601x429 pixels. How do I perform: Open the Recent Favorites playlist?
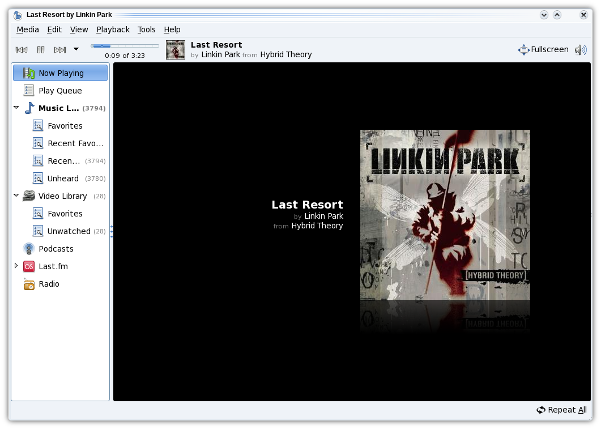(x=76, y=143)
